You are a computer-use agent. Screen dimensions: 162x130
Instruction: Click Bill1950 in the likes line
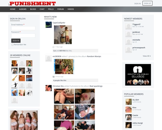click(62, 51)
